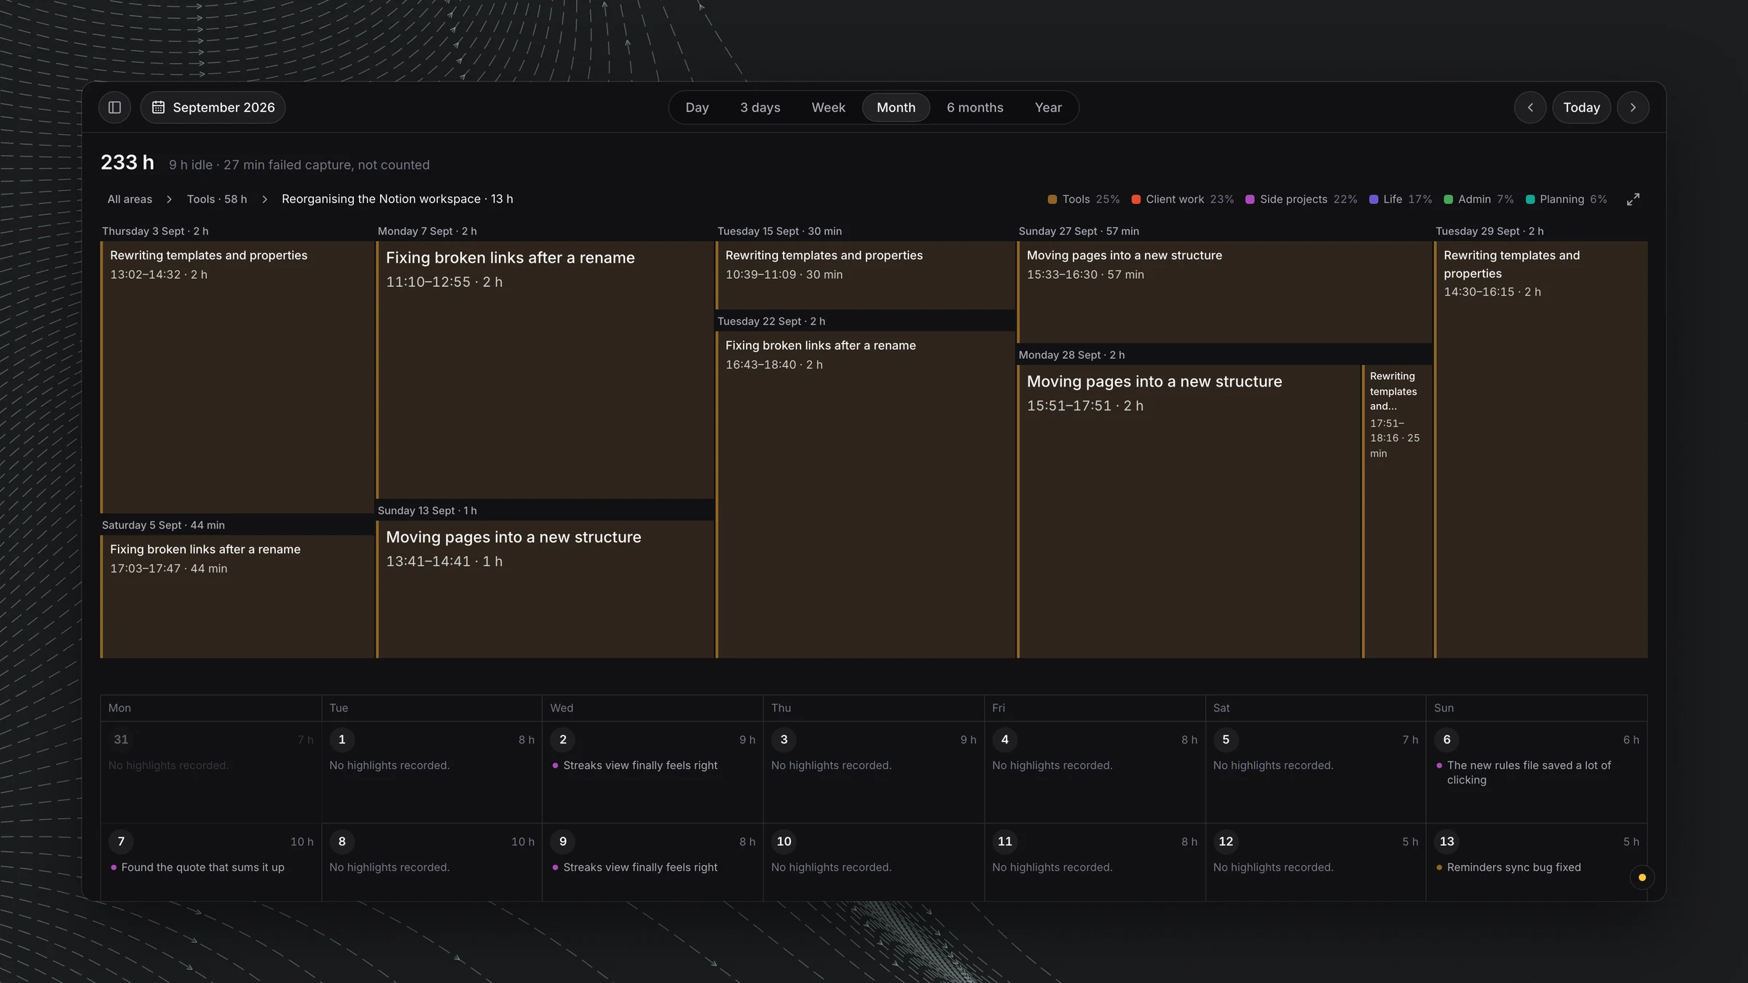Image resolution: width=1748 pixels, height=983 pixels.
Task: Select day 6 in the calendar grid
Action: [1446, 740]
